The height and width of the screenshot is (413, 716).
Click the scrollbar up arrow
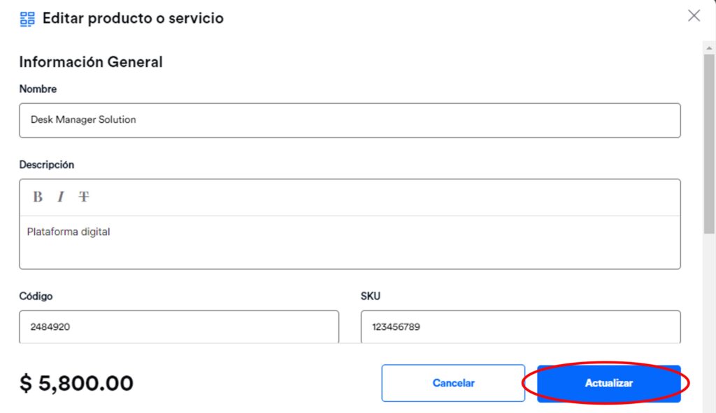pyautogui.click(x=708, y=47)
